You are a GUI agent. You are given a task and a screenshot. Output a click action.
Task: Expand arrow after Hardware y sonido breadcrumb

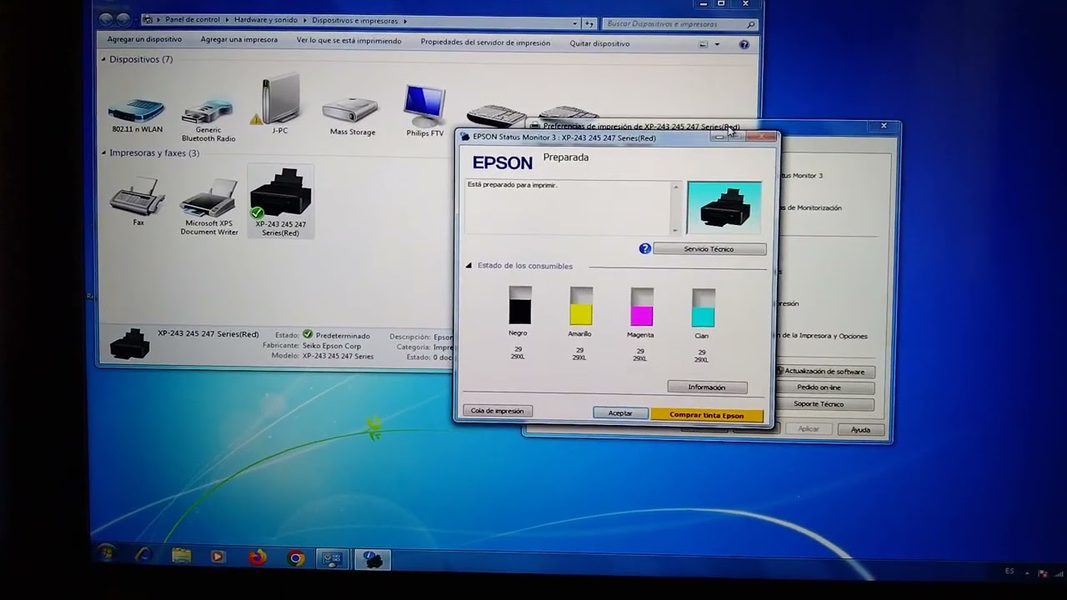[305, 20]
